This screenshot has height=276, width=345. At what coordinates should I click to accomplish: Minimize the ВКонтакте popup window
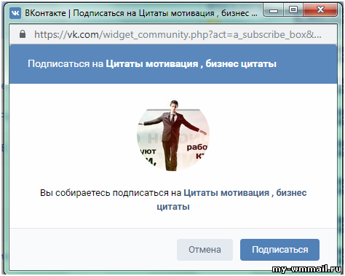tap(274, 11)
